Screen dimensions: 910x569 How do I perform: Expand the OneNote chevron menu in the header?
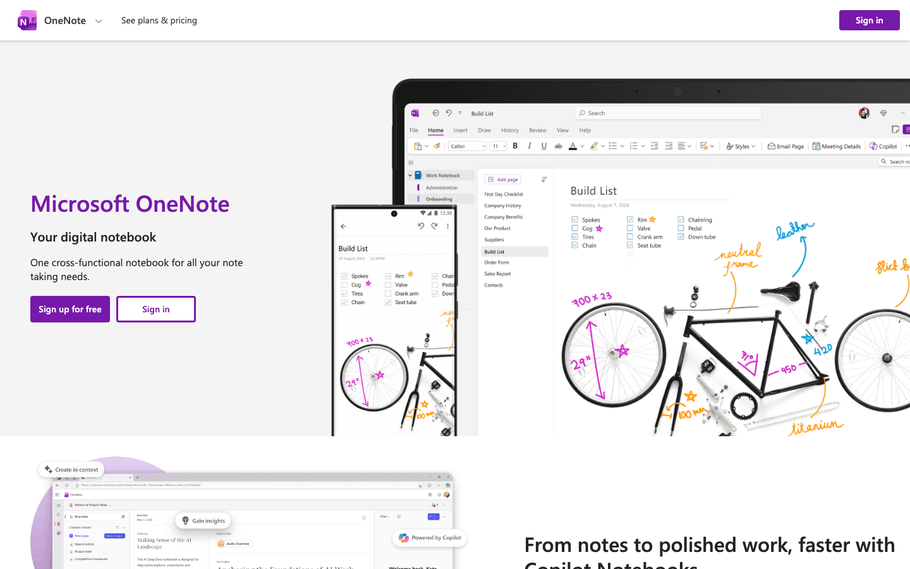pos(99,21)
